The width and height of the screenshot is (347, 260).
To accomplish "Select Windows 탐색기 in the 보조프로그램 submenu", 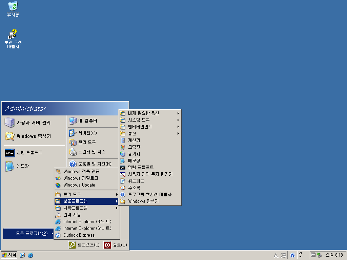I will tap(150, 201).
